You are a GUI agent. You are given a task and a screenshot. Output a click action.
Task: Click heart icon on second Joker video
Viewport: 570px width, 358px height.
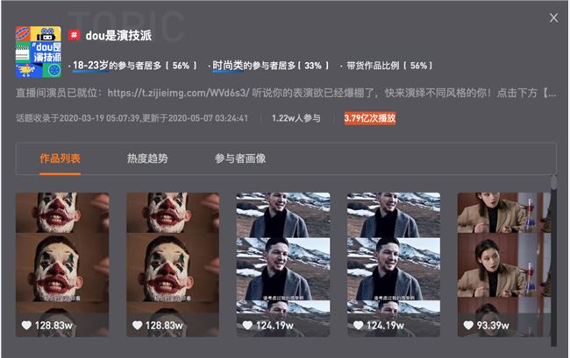coord(137,325)
